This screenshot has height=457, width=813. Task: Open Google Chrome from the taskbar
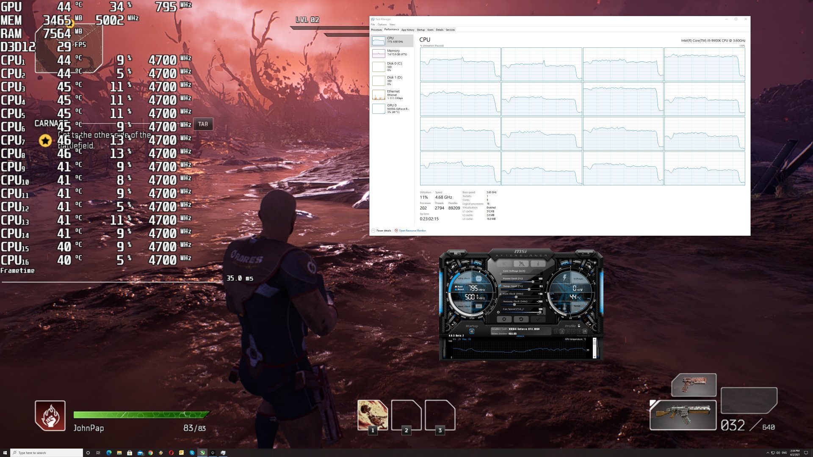pos(150,452)
